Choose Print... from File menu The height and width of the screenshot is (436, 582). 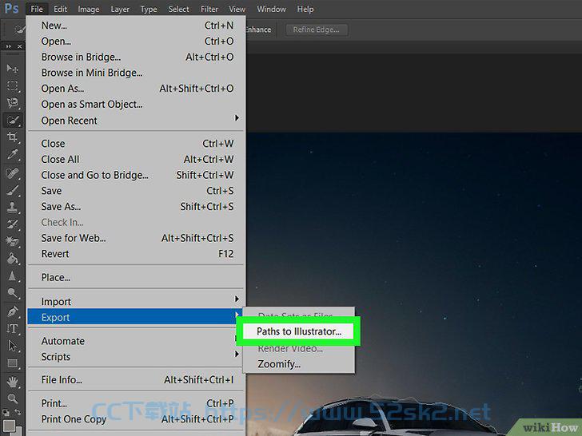(136, 403)
